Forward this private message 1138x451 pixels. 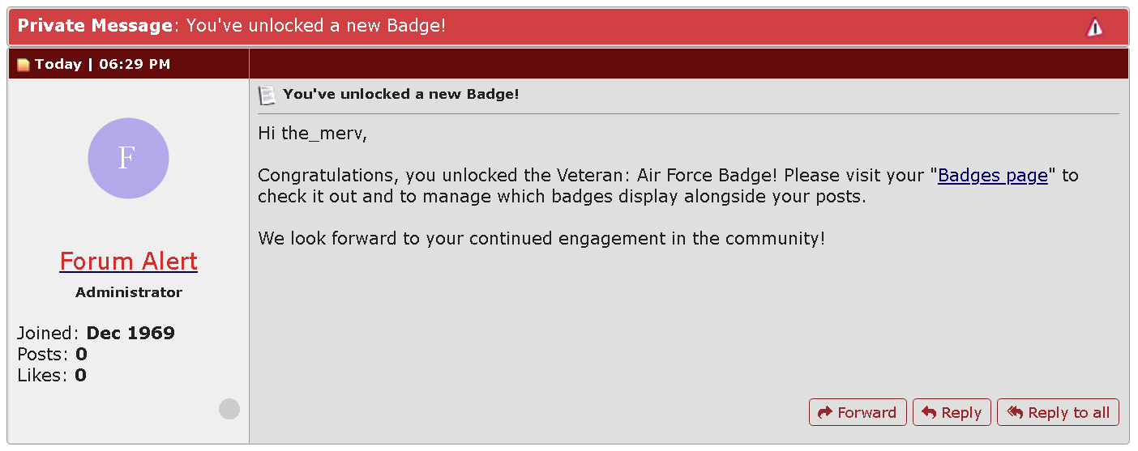857,412
